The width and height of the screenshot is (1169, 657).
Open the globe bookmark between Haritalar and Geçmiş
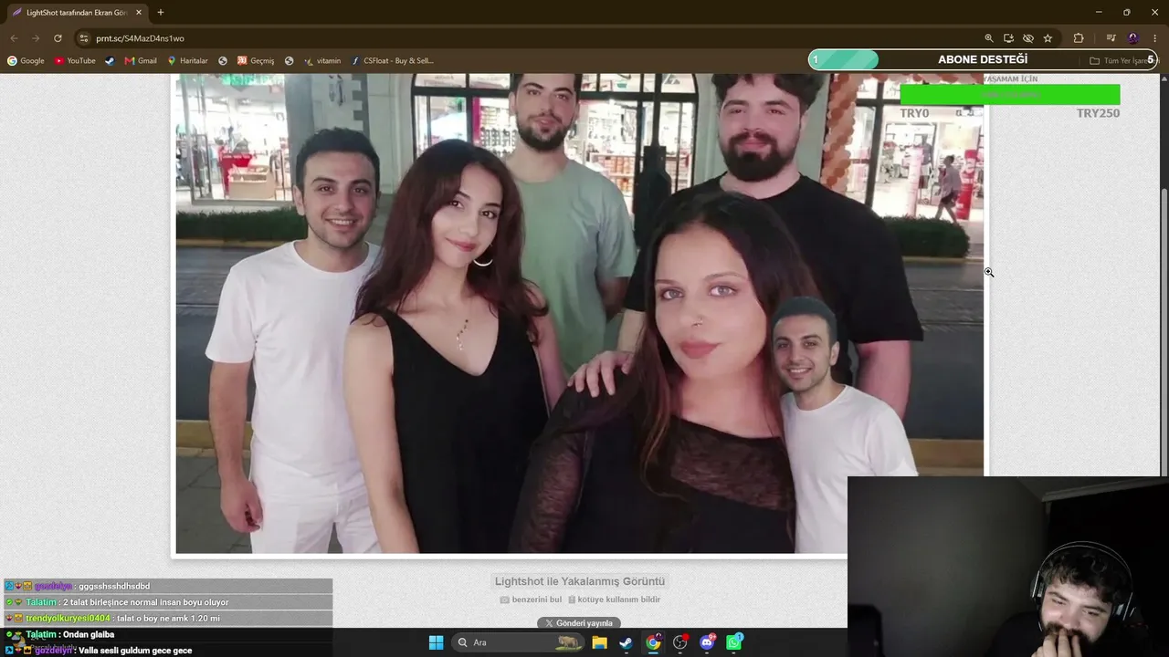223,61
